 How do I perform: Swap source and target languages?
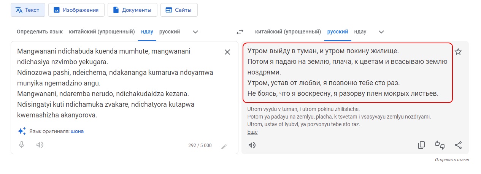(x=240, y=32)
